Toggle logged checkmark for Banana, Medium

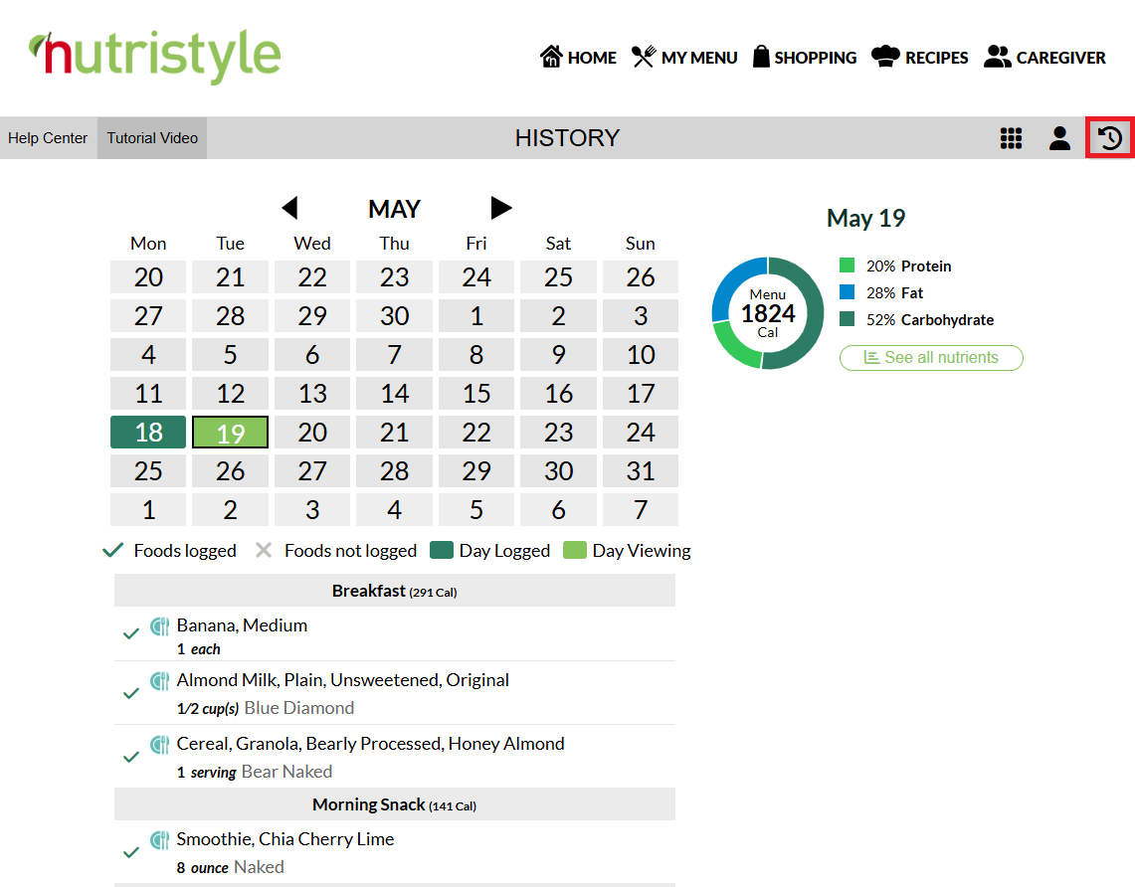click(x=131, y=633)
